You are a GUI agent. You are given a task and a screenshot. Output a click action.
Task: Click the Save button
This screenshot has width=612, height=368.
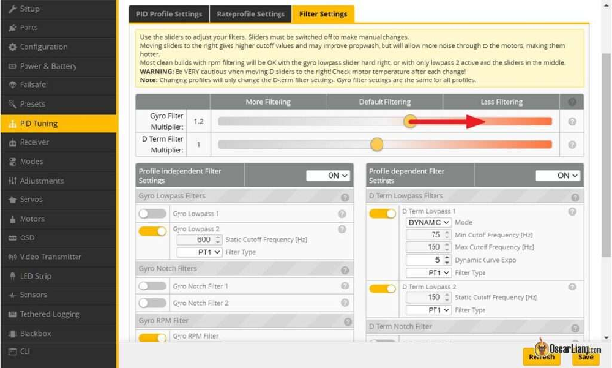pyautogui.click(x=586, y=356)
